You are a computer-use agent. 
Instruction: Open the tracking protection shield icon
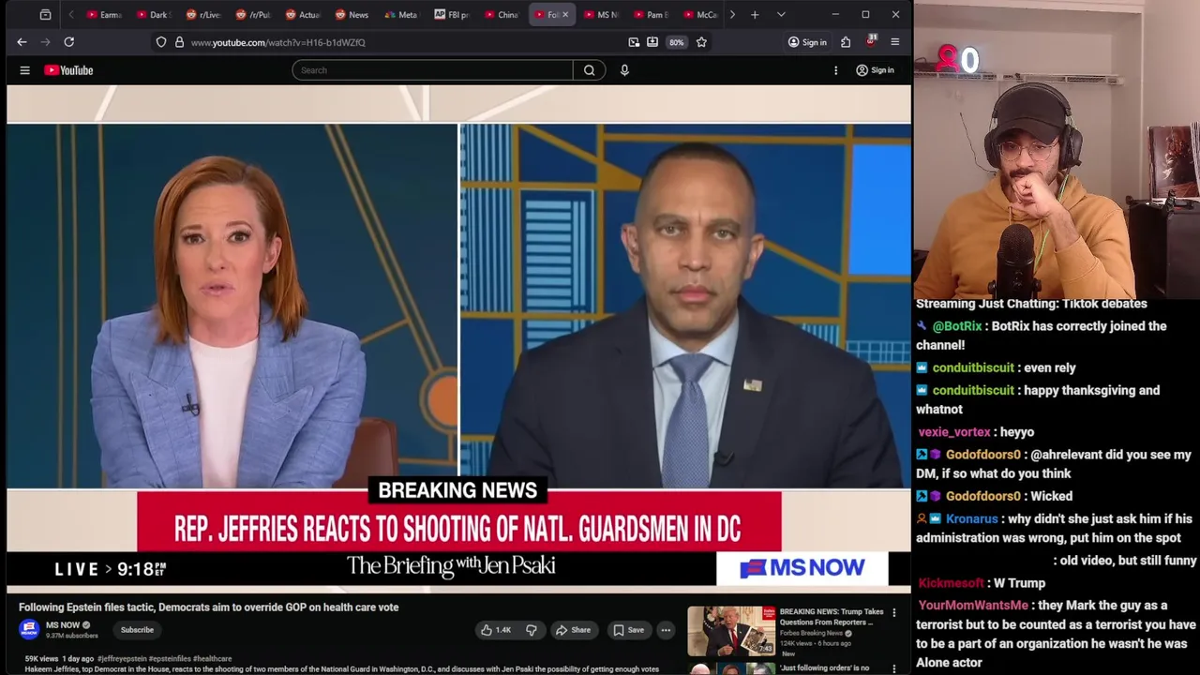(161, 42)
